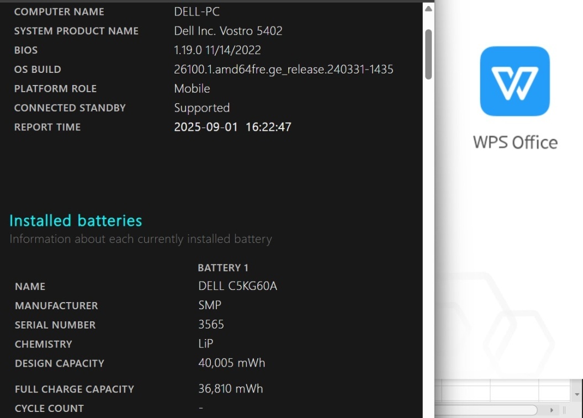Click the BIOS label
The height and width of the screenshot is (418, 583).
pyautogui.click(x=25, y=50)
